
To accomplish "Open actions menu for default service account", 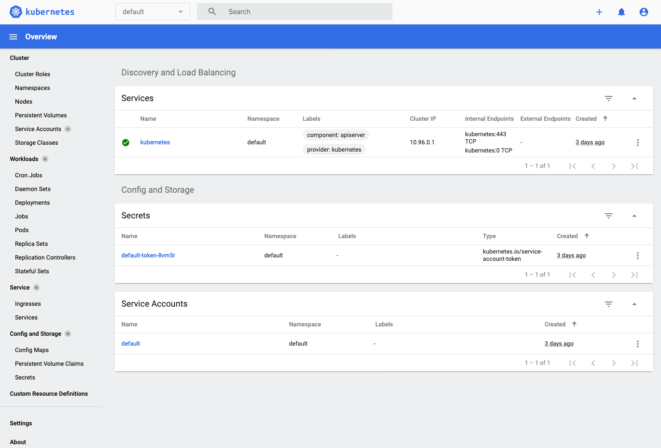I will click(x=638, y=344).
